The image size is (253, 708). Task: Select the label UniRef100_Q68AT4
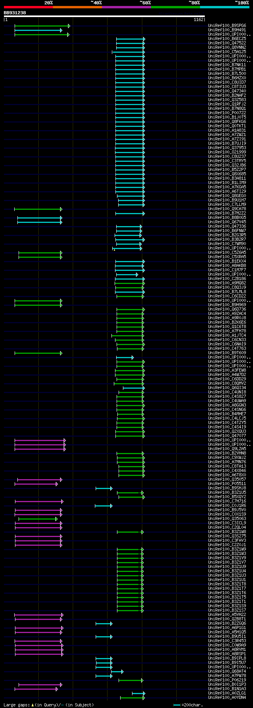click(x=227, y=672)
